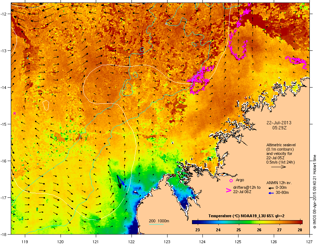
Task: Click the colorbar tick label 27
Action: point(279,230)
